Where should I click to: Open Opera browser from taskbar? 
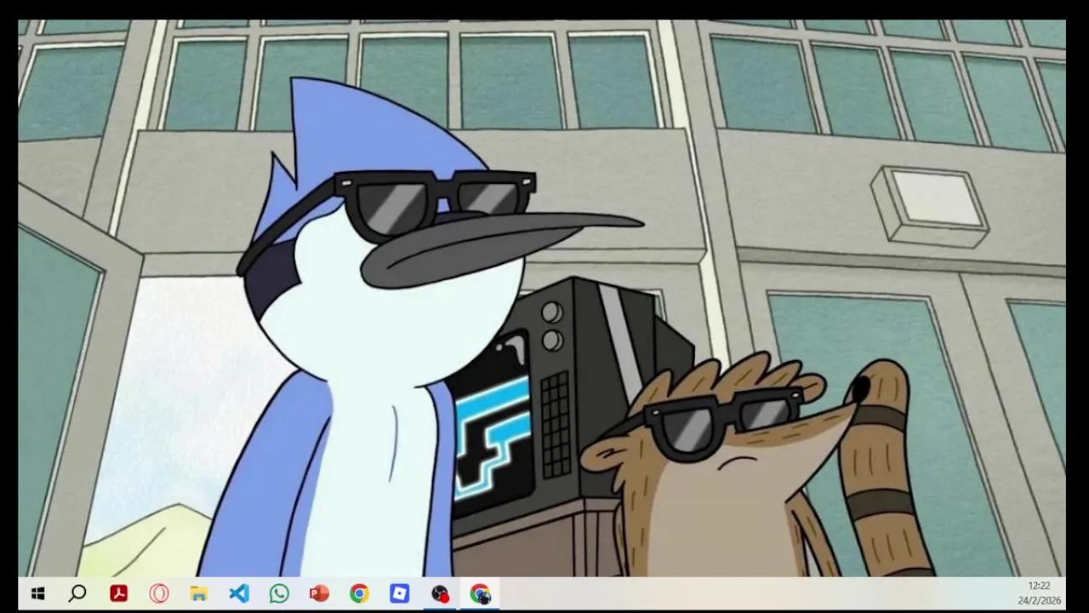coord(159,593)
